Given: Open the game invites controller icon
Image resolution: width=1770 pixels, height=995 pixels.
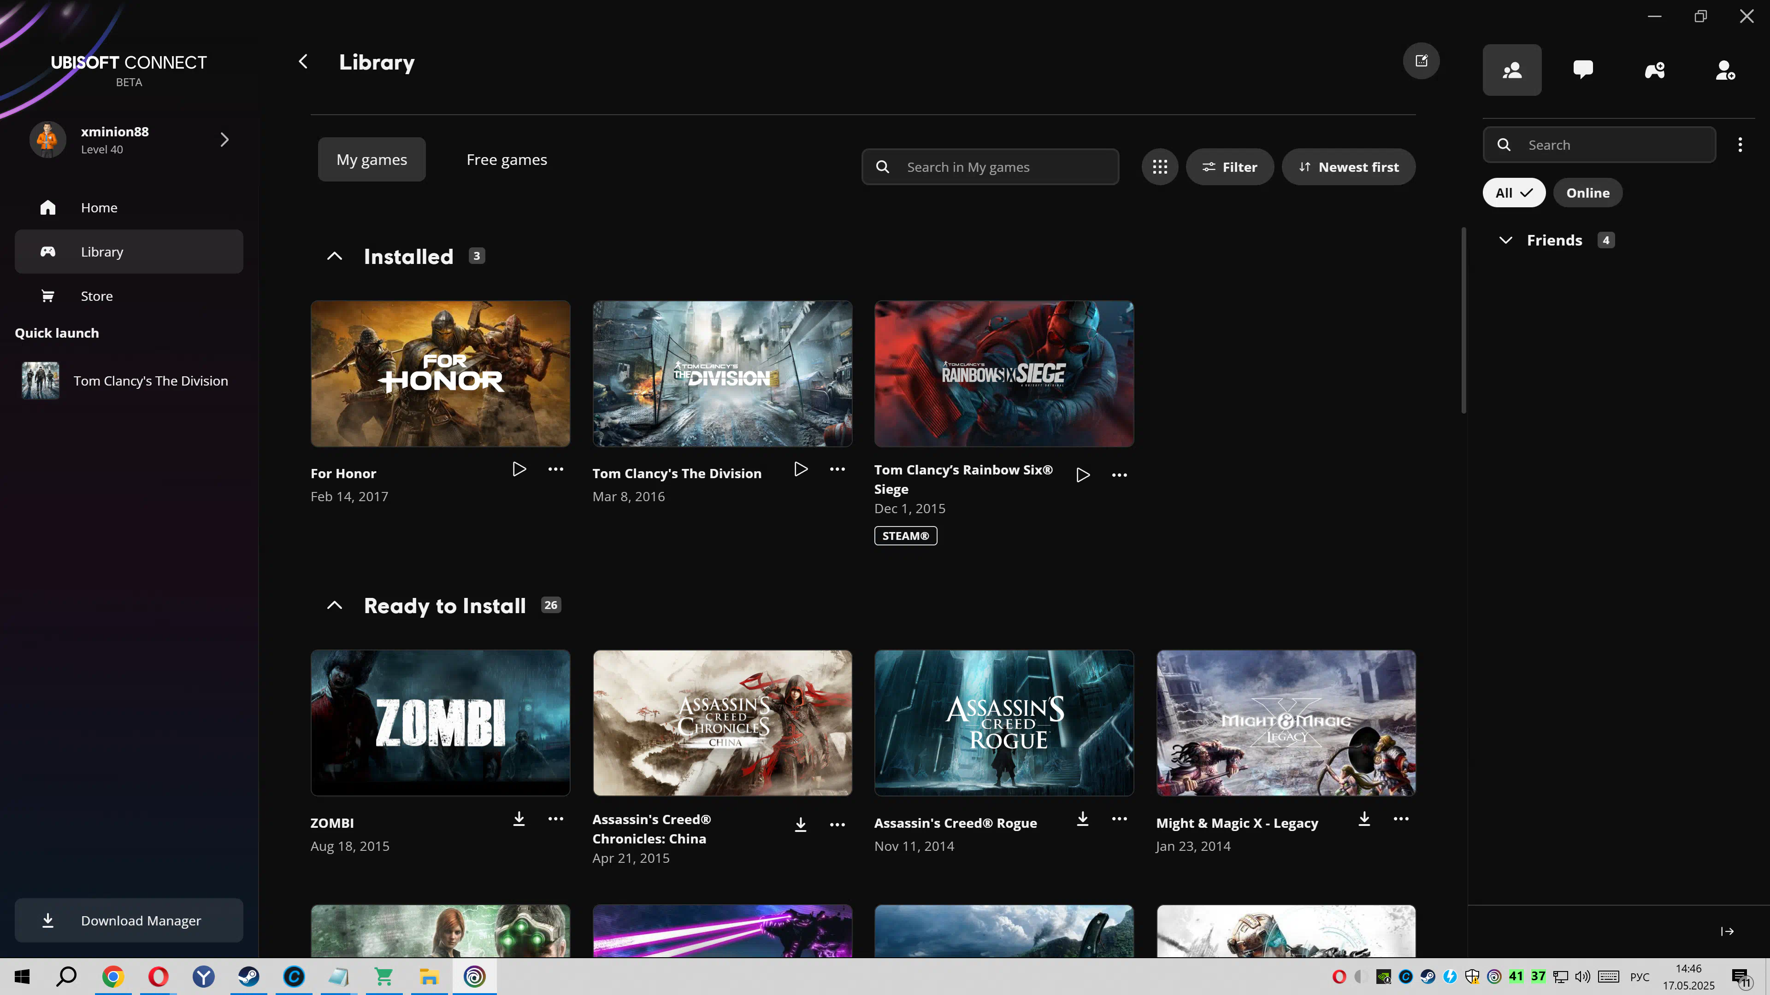Looking at the screenshot, I should point(1655,70).
